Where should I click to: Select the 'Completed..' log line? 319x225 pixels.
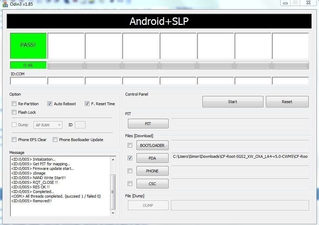coord(32,192)
